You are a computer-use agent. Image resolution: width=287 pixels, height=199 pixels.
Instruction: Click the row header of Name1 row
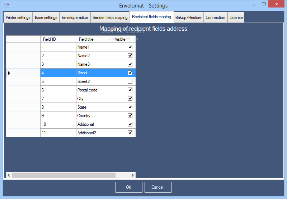(23, 47)
